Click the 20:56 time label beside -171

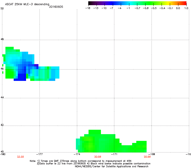coord(98,157)
